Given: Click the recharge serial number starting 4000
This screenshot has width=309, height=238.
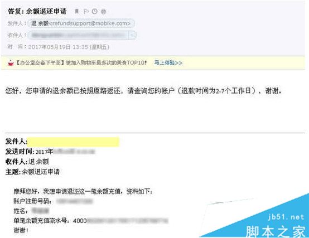Looking at the screenshot, I should [x=120, y=221].
